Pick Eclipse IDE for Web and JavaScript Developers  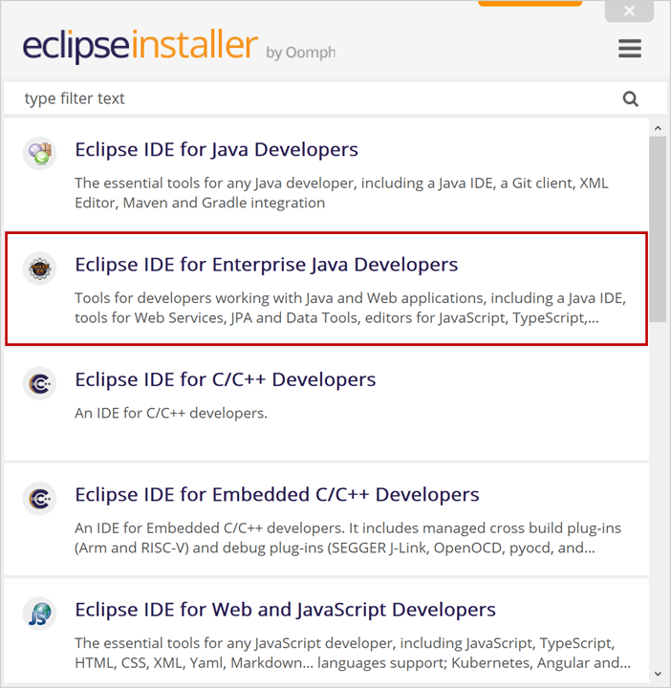tap(285, 610)
